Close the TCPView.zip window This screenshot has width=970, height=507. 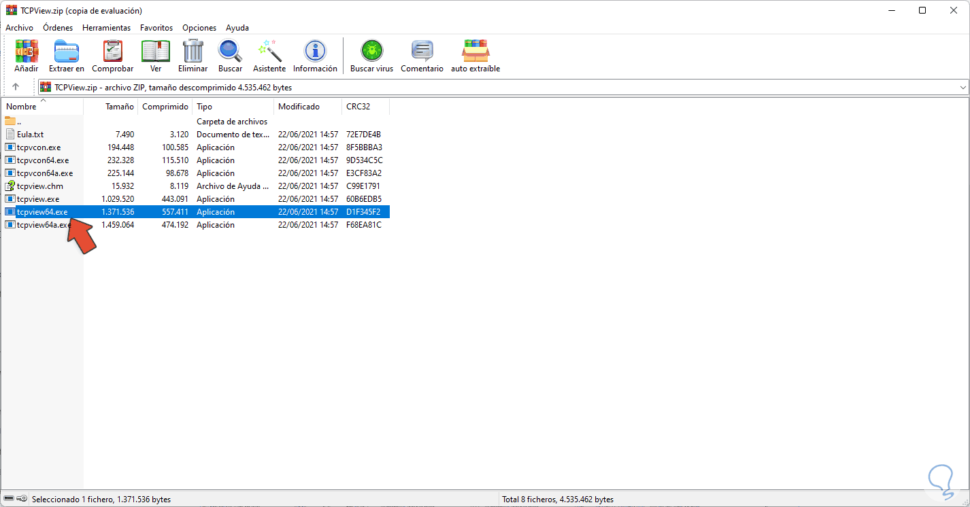(x=954, y=10)
